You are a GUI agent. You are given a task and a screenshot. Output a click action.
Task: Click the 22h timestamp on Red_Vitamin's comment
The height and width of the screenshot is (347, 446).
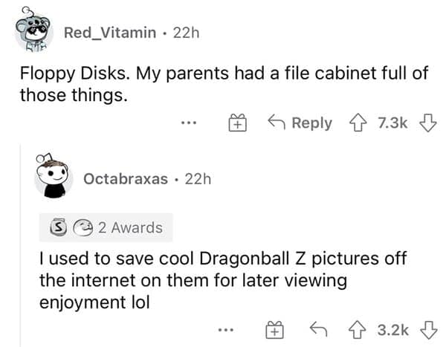[185, 32]
